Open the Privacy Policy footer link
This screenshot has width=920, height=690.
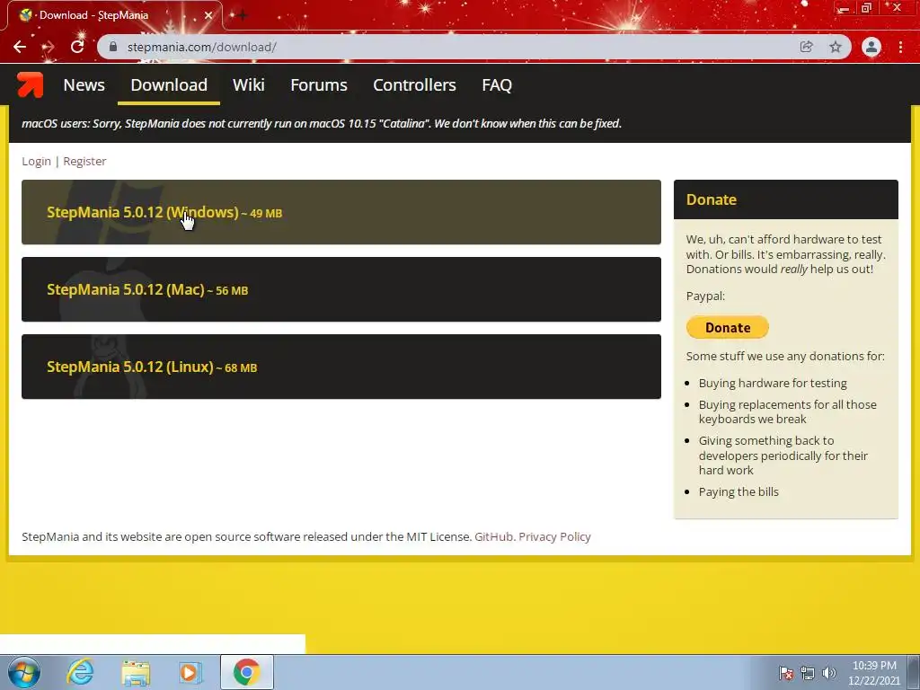point(554,537)
